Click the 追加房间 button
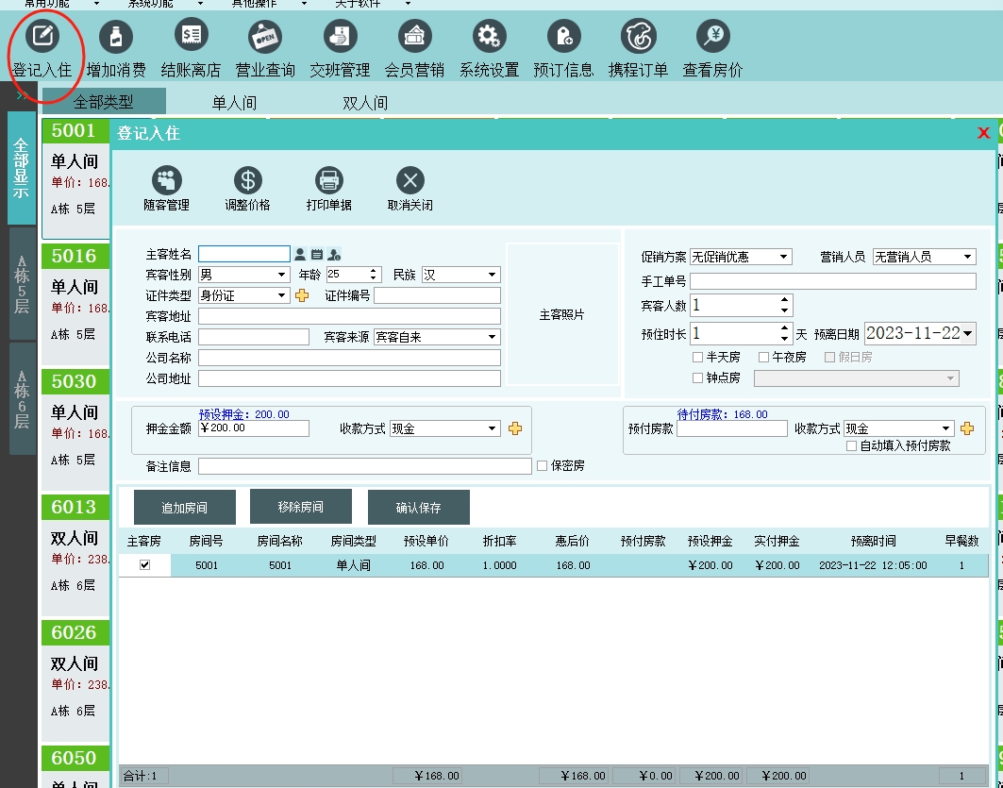The height and width of the screenshot is (788, 1003). tap(184, 508)
